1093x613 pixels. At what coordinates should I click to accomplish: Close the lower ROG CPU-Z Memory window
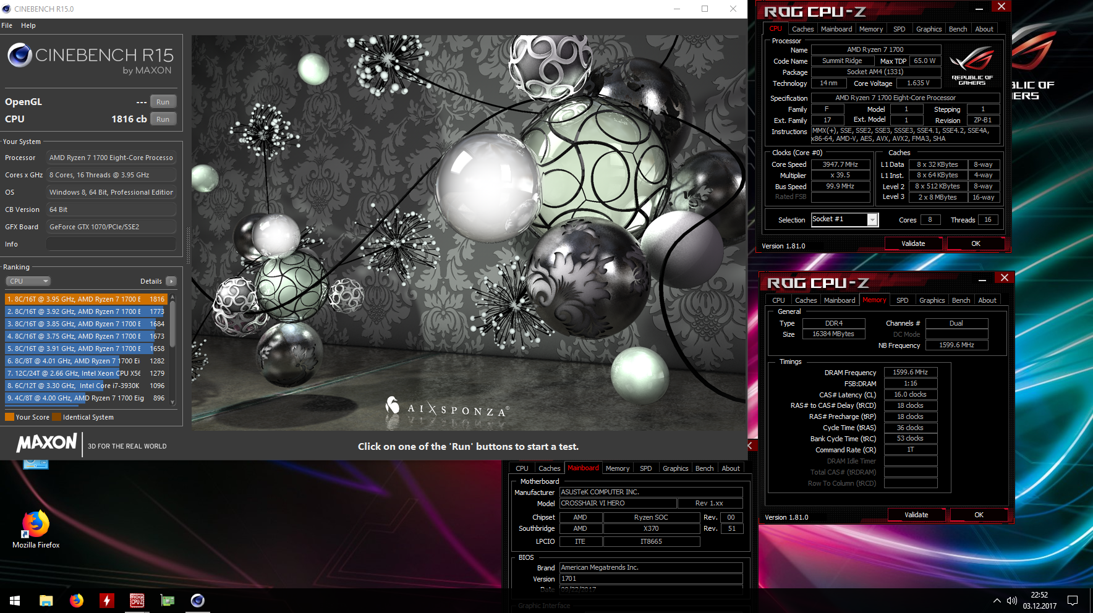[x=1005, y=278]
